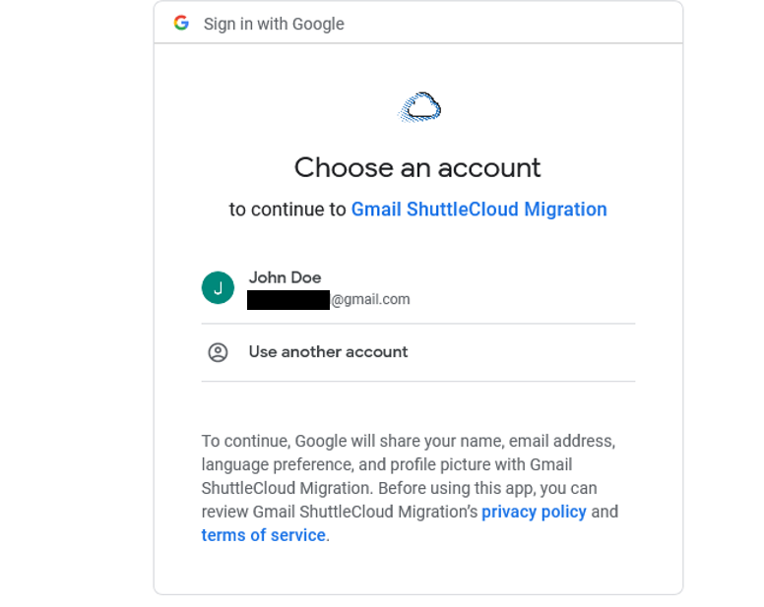
Task: Click John Doe's green avatar circle
Action: point(218,288)
